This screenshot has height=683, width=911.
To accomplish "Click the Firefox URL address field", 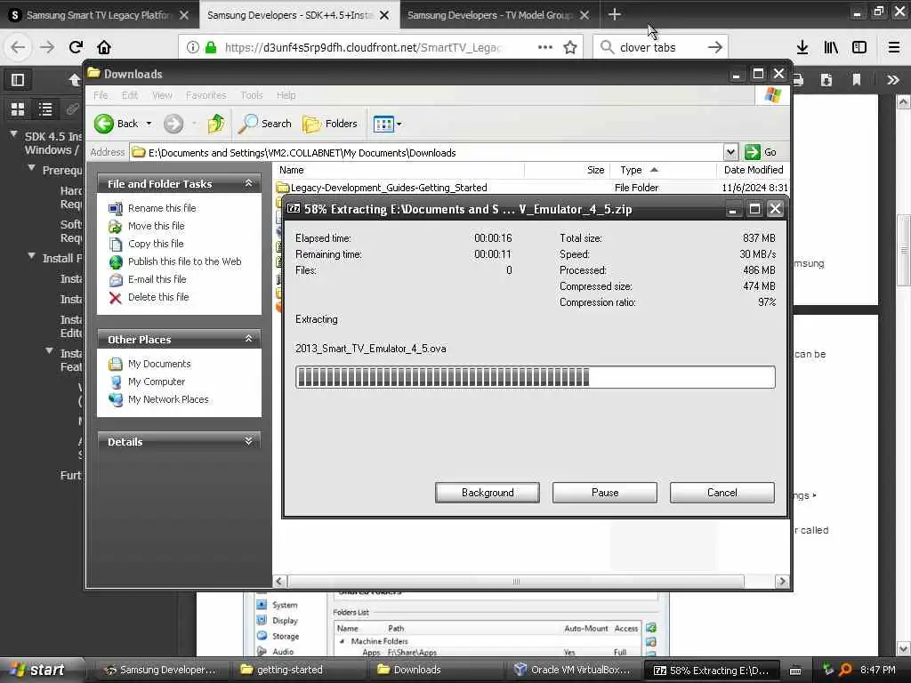I will pos(363,47).
